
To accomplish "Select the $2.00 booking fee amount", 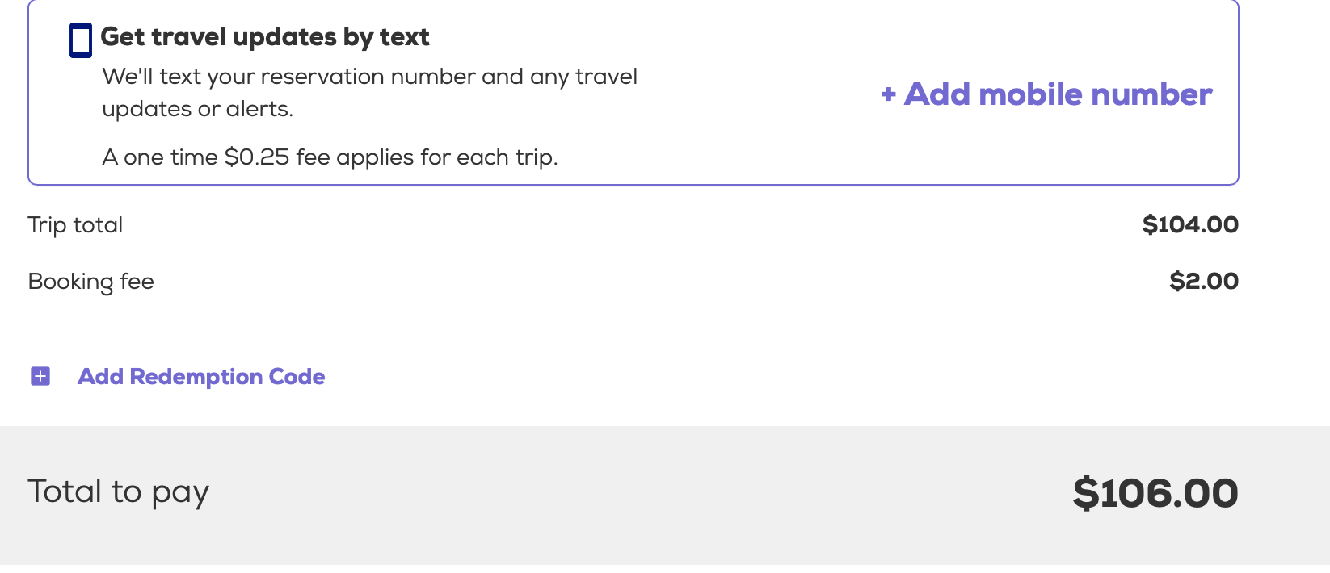I will 1203,282.
